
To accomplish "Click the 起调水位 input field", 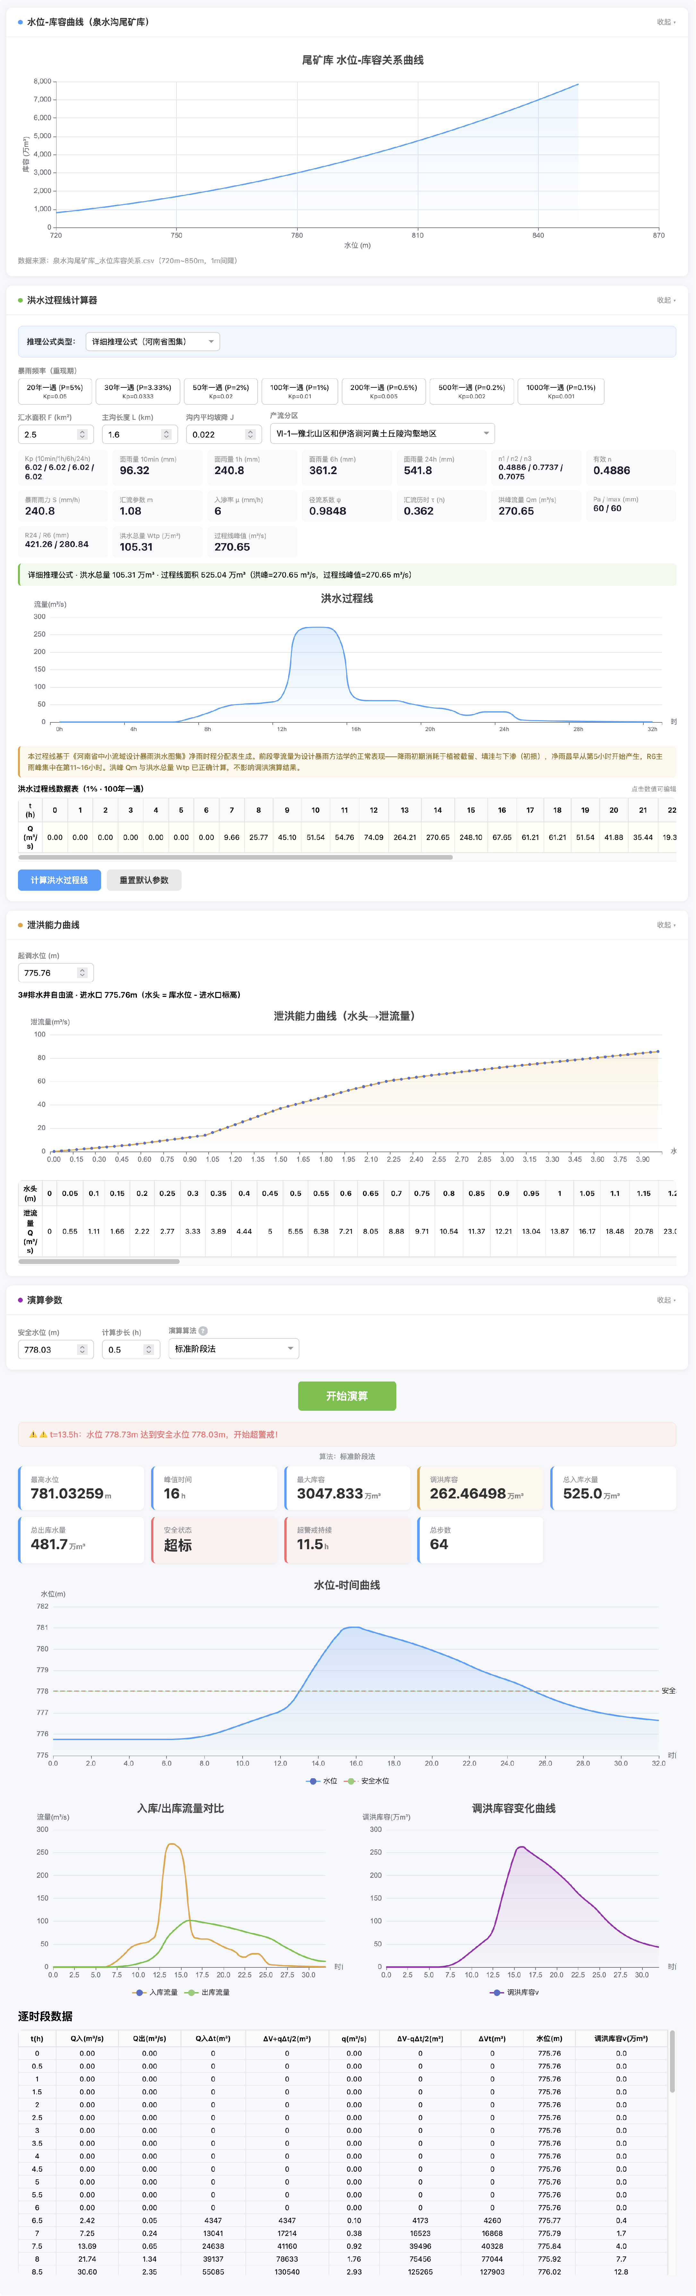I will (56, 973).
